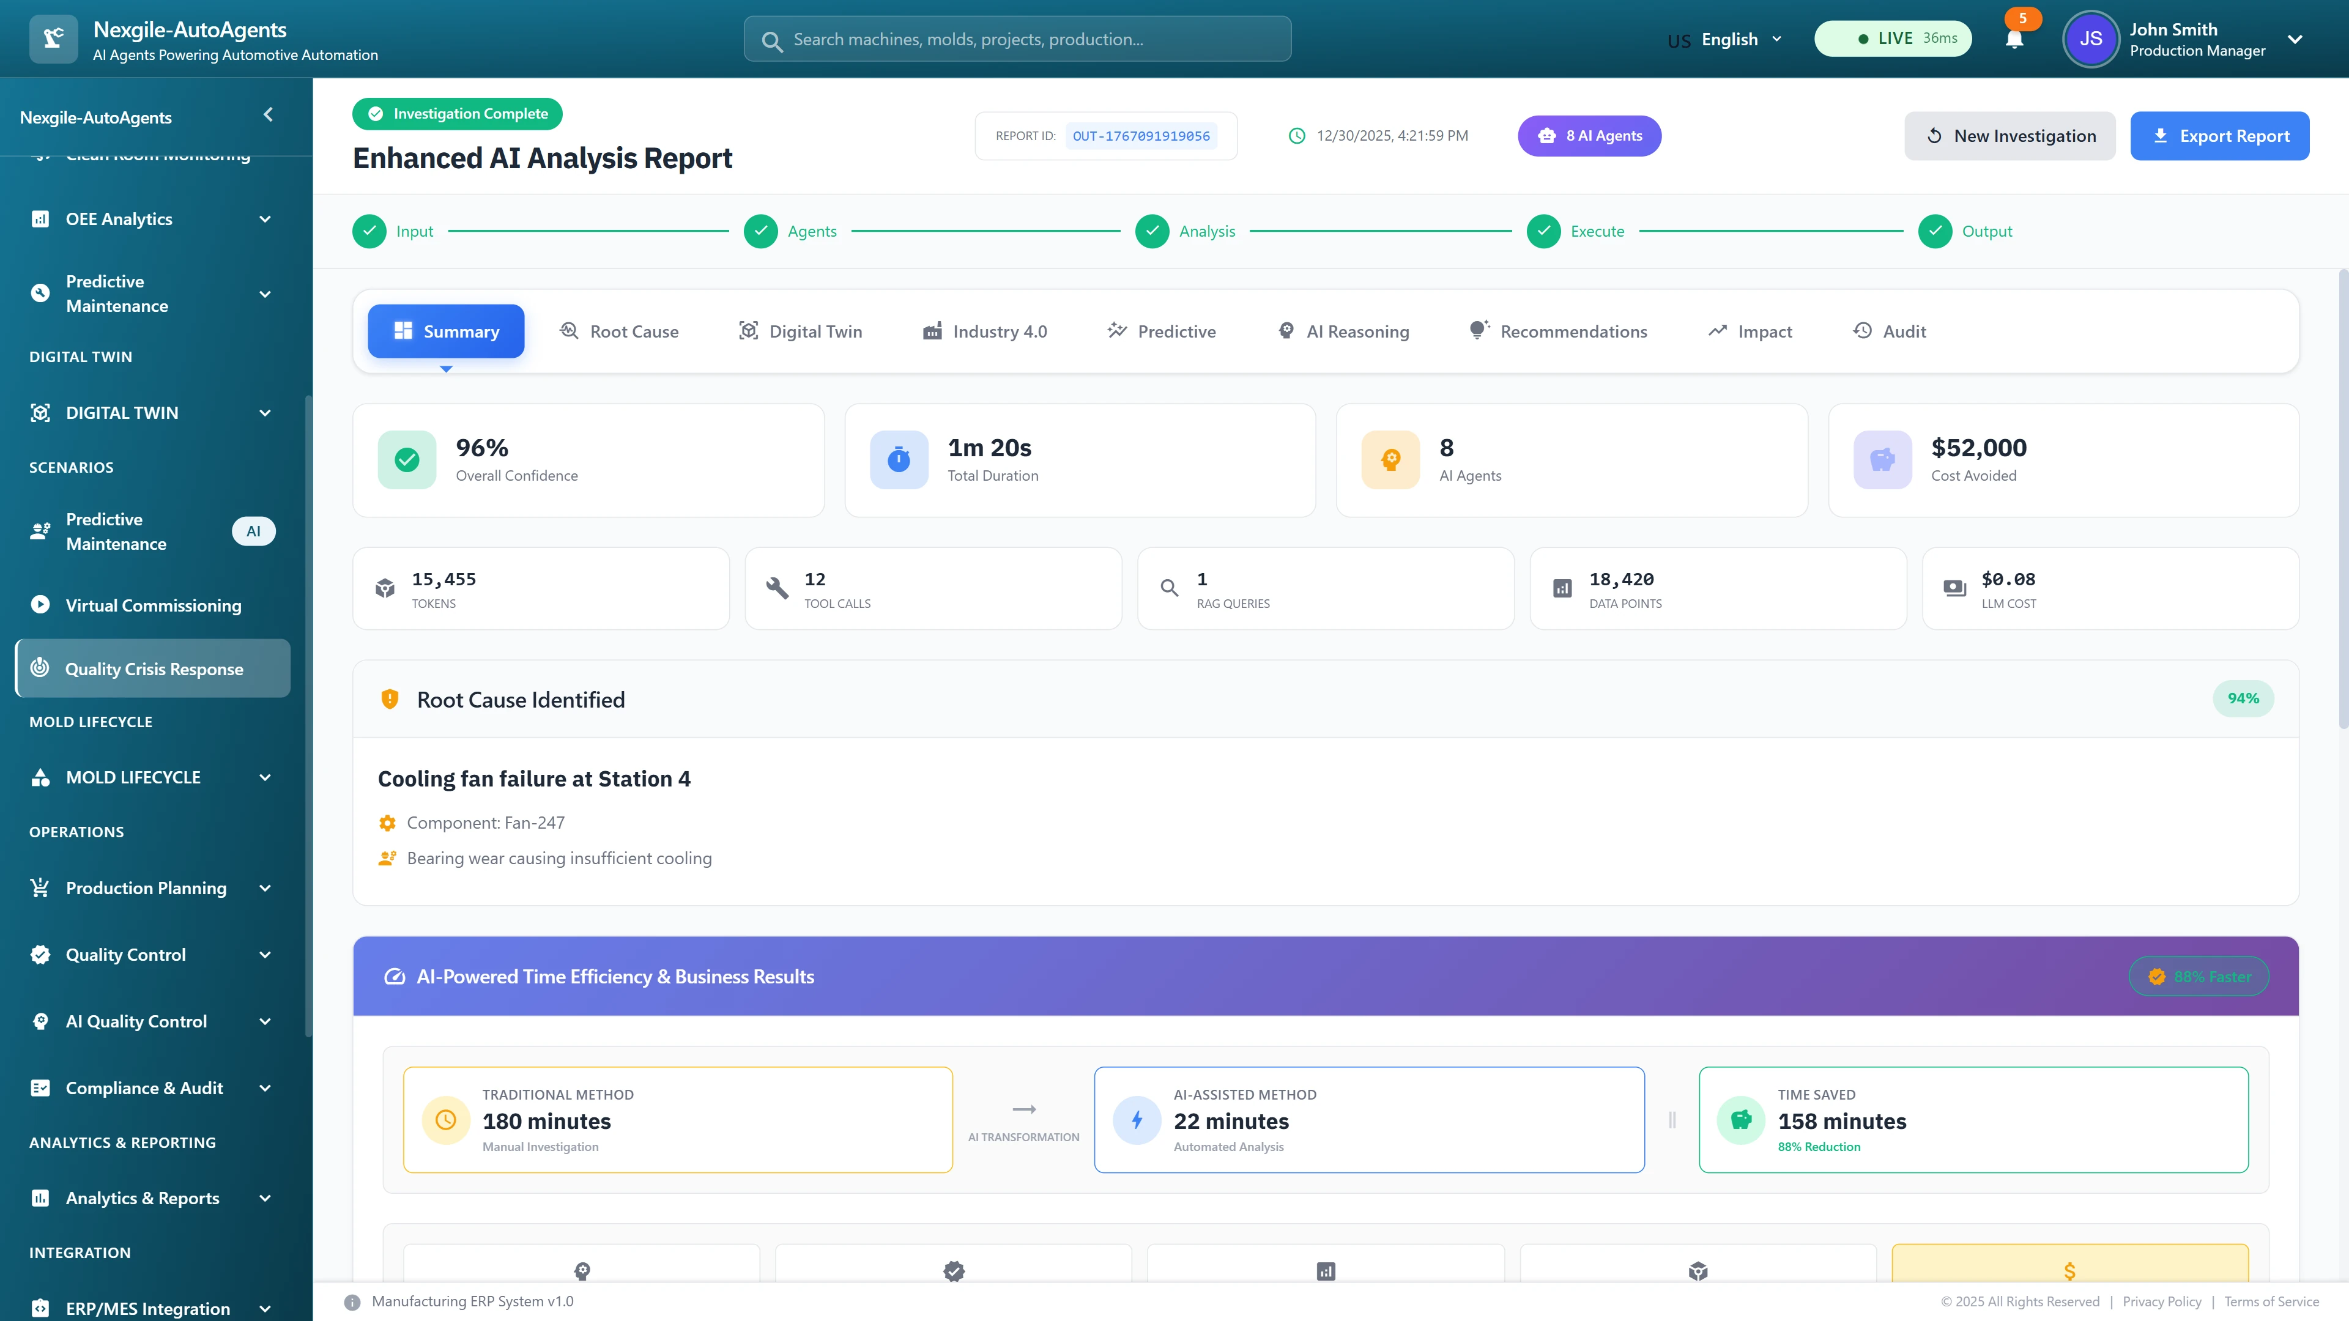Viewport: 2349px width, 1321px height.
Task: Start a New Investigation
Action: [x=2009, y=135]
